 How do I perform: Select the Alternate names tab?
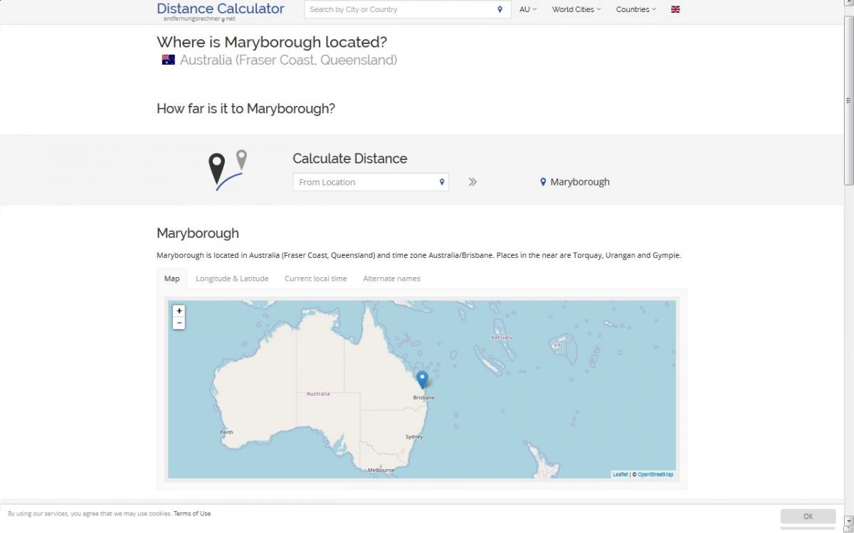click(x=391, y=279)
